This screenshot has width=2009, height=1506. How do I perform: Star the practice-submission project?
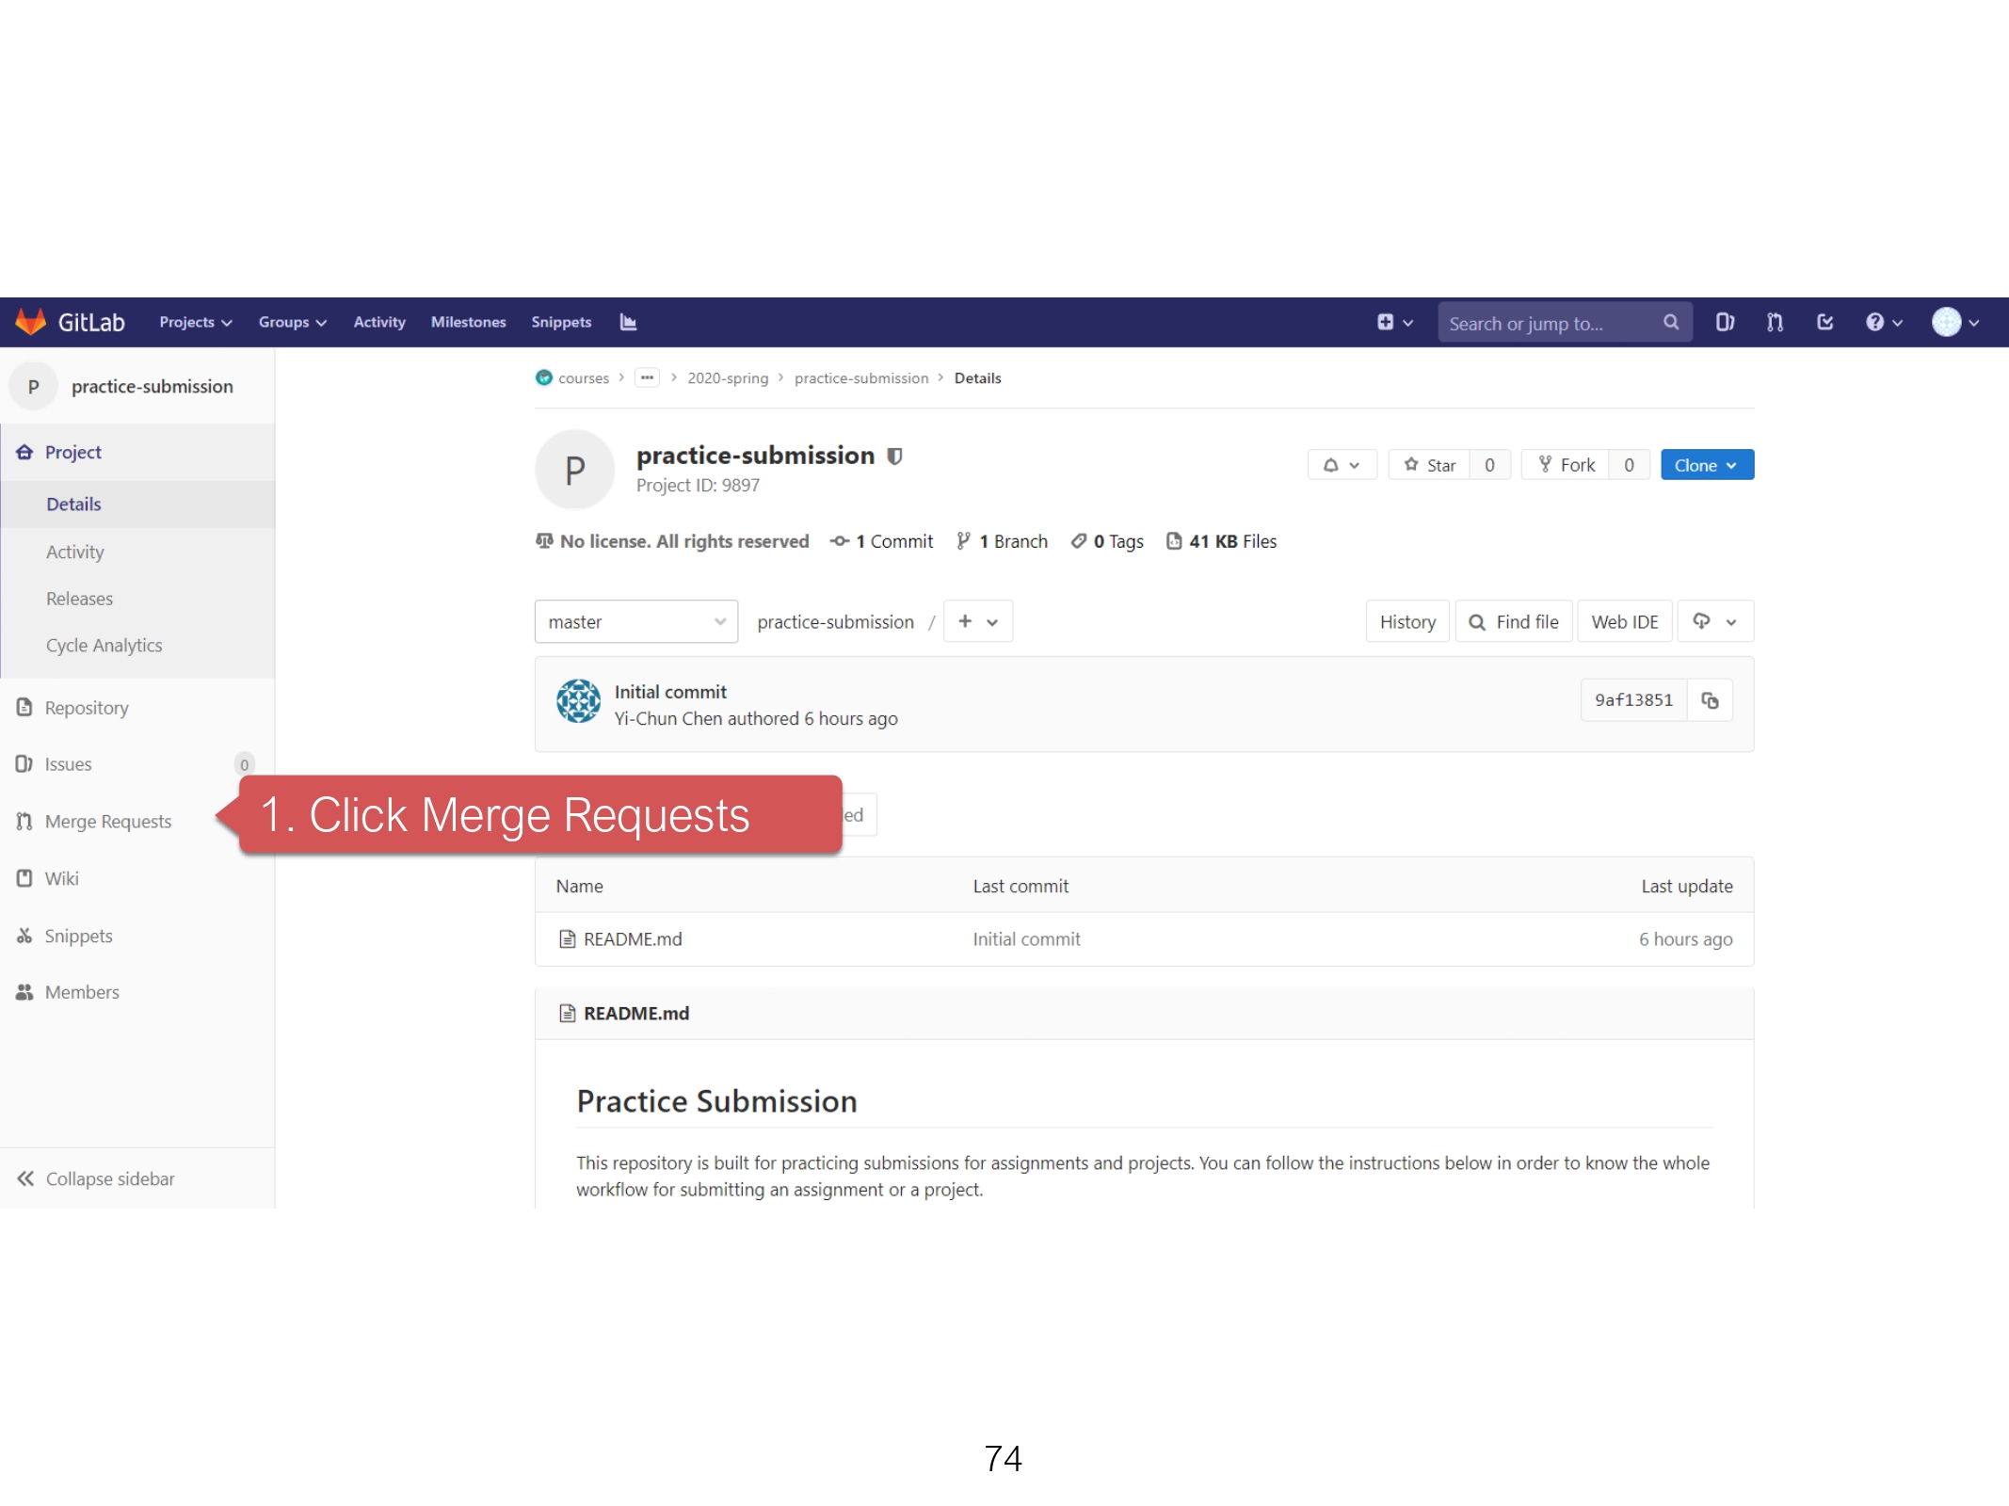coord(1429,465)
